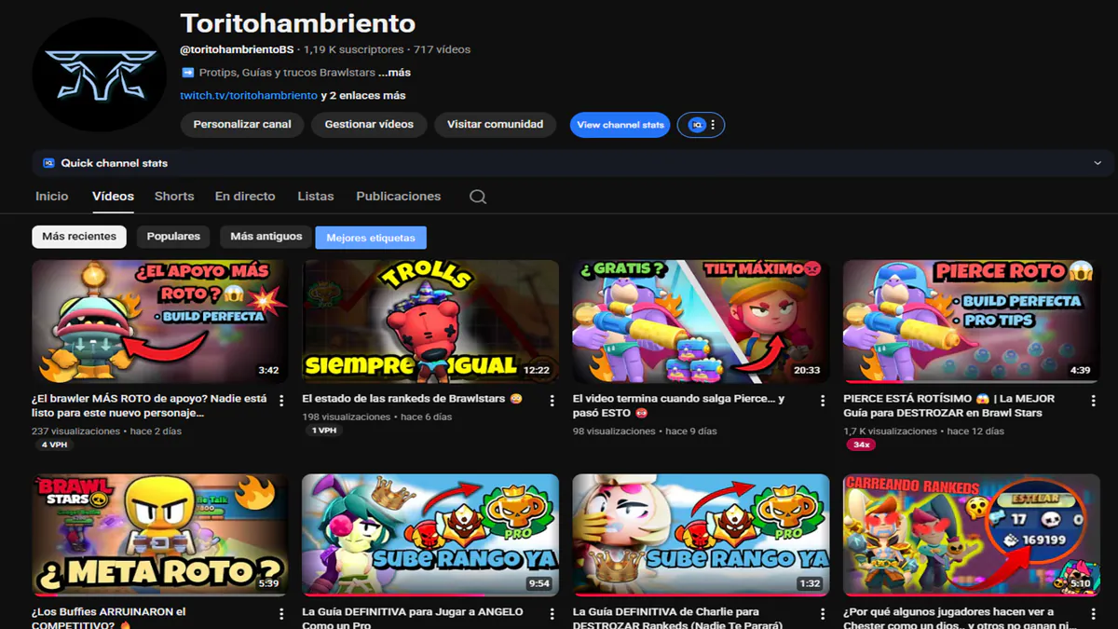Screen dimensions: 1118x629
Task: Click the channel handle @toritohambrientoBS
Action: (x=237, y=49)
